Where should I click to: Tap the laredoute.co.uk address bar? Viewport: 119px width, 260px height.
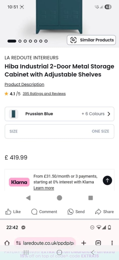tap(45, 243)
